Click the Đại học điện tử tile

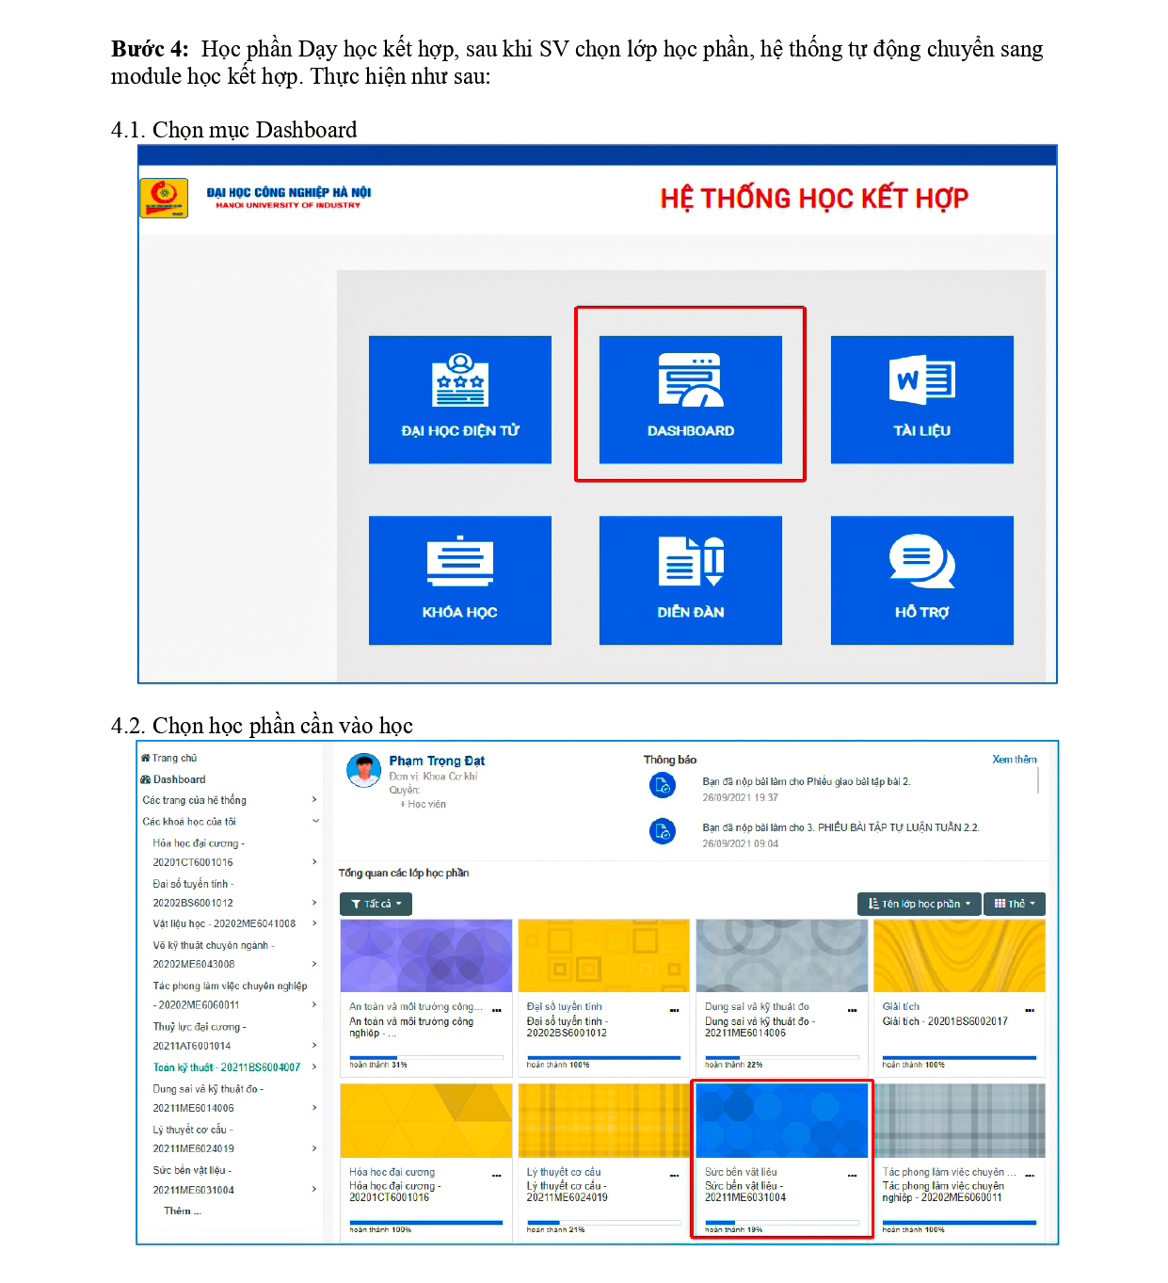[x=459, y=399]
